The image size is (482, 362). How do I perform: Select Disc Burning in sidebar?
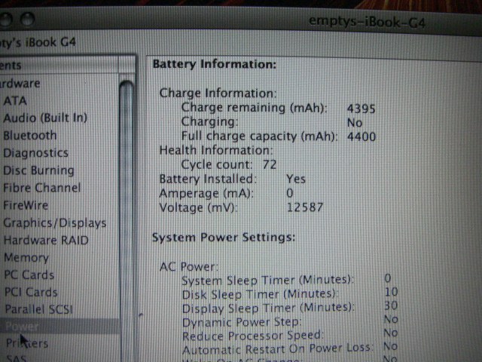(x=38, y=170)
